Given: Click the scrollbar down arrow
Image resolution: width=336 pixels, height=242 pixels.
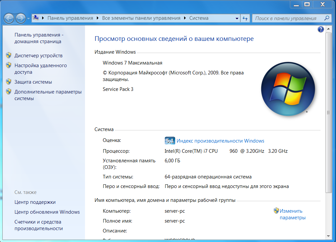Looking at the screenshot, I should (328, 236).
